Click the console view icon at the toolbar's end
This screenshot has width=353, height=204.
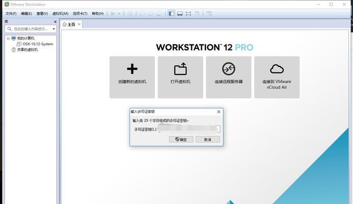click(209, 14)
